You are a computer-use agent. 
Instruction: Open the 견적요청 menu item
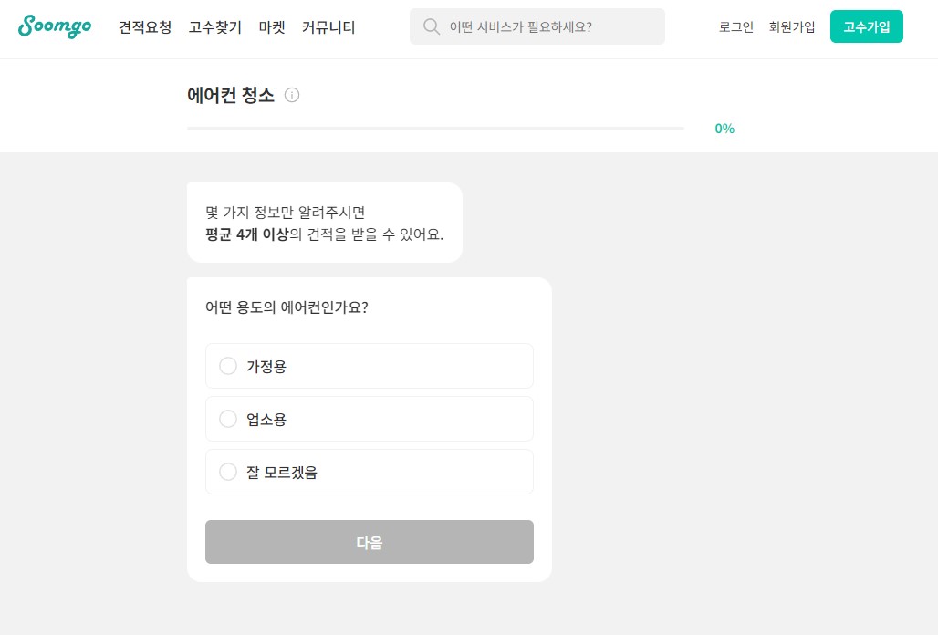pos(143,27)
